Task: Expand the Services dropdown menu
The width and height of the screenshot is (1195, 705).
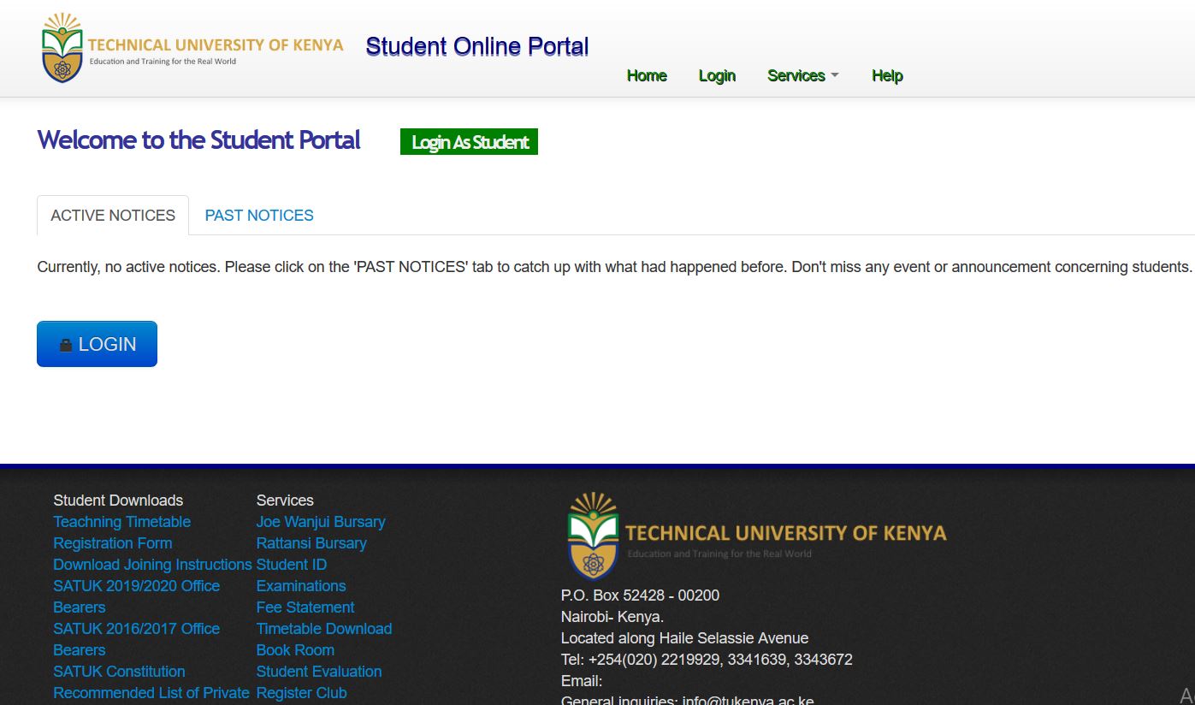Action: (x=803, y=75)
